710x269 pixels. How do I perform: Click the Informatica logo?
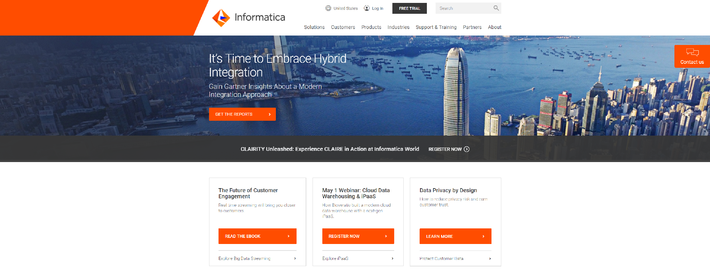click(249, 18)
